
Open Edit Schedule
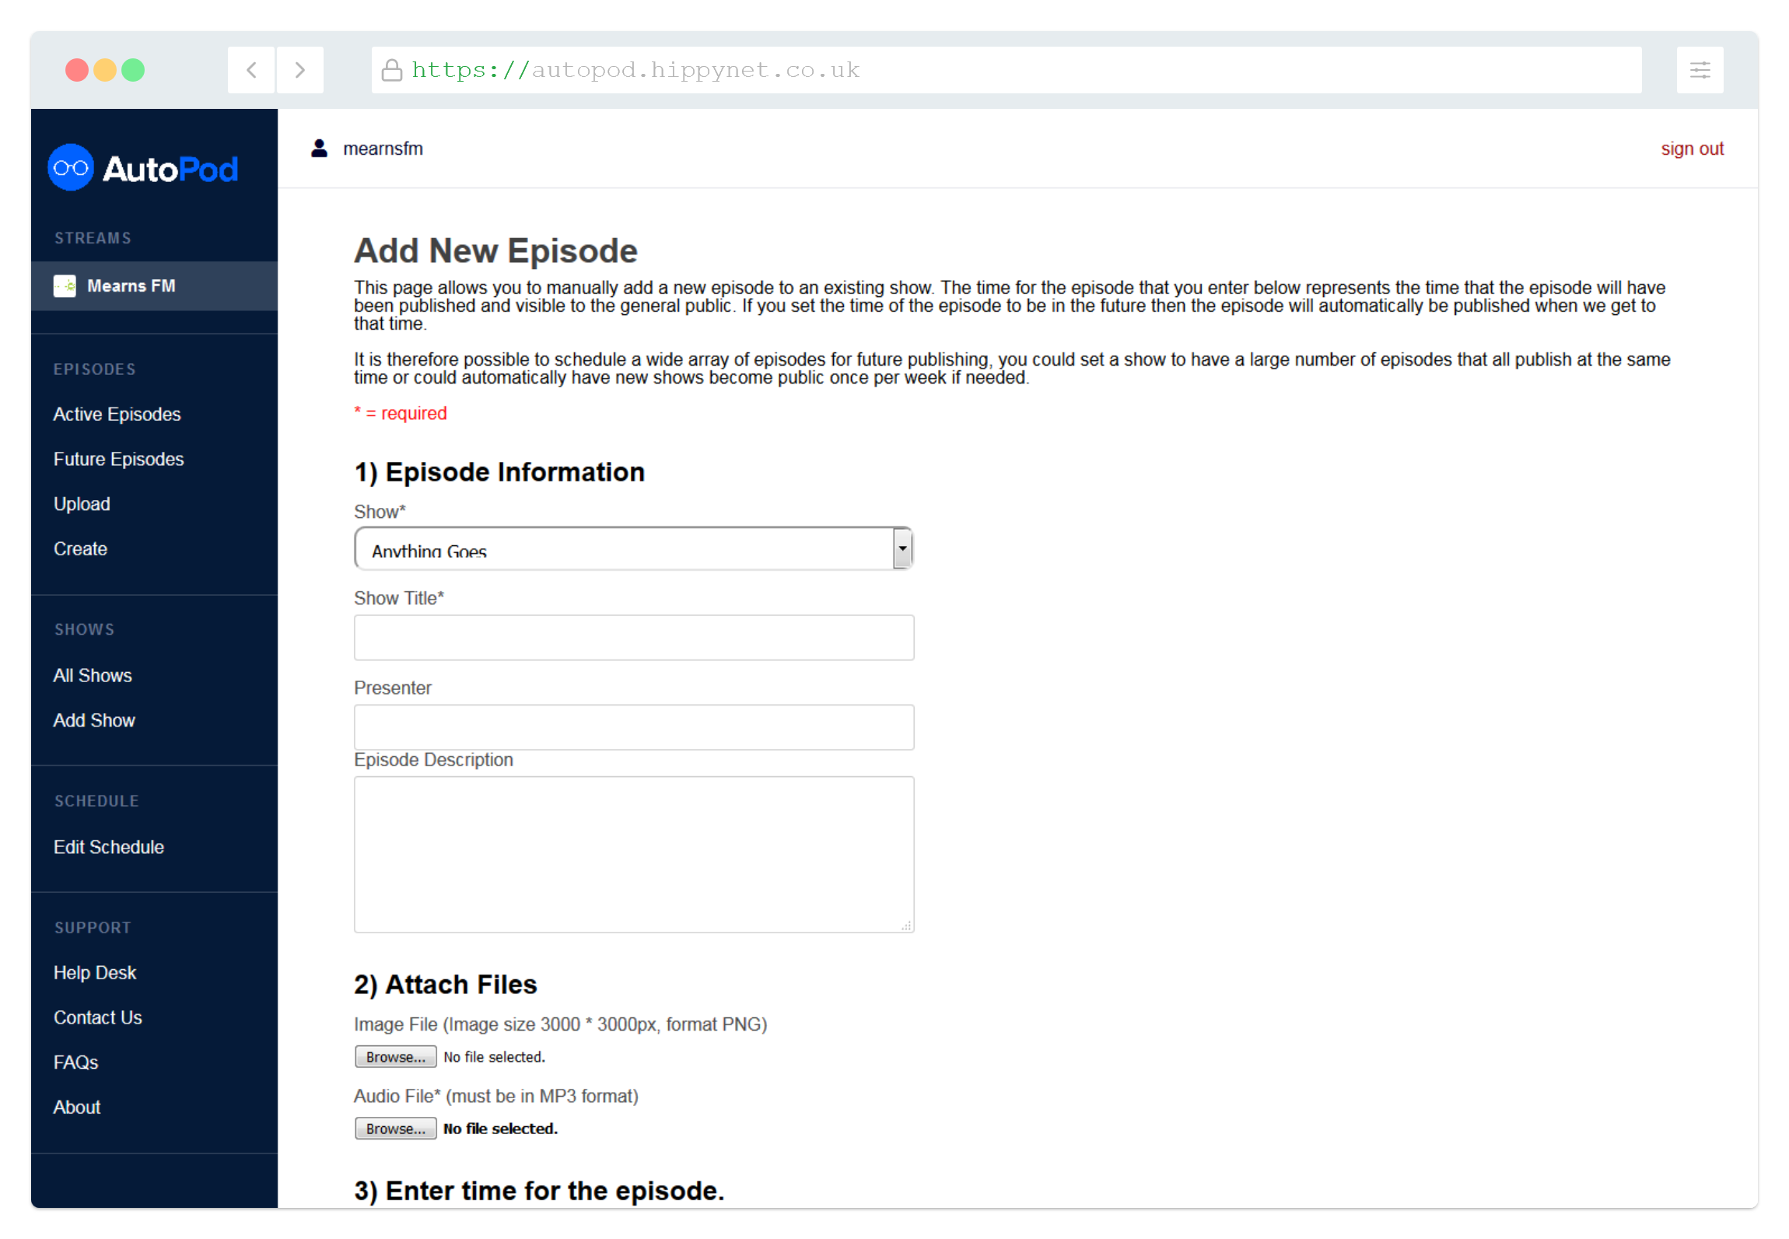click(x=109, y=847)
